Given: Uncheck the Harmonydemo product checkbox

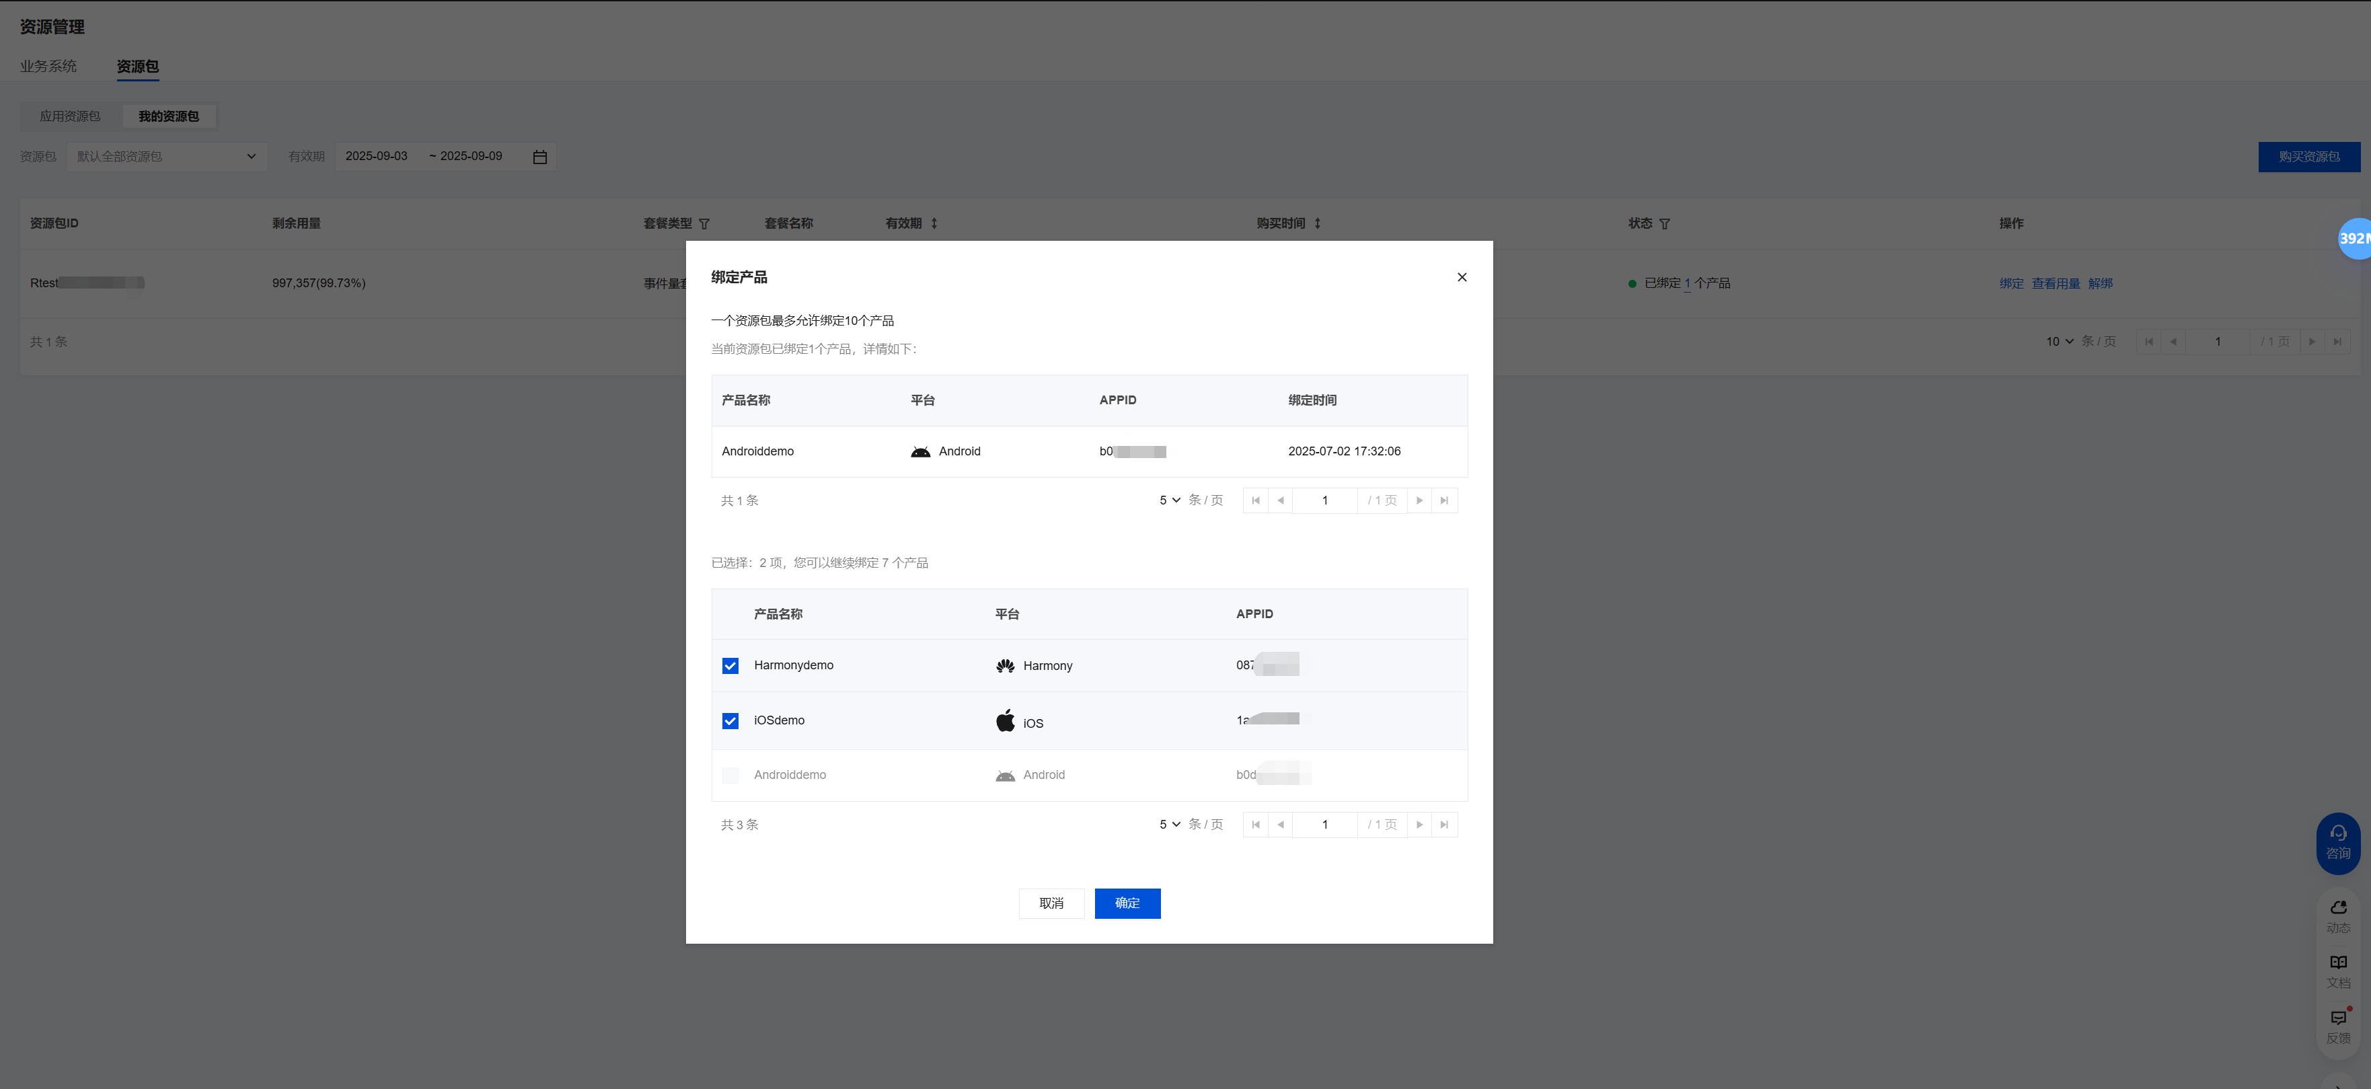Looking at the screenshot, I should pyautogui.click(x=730, y=665).
